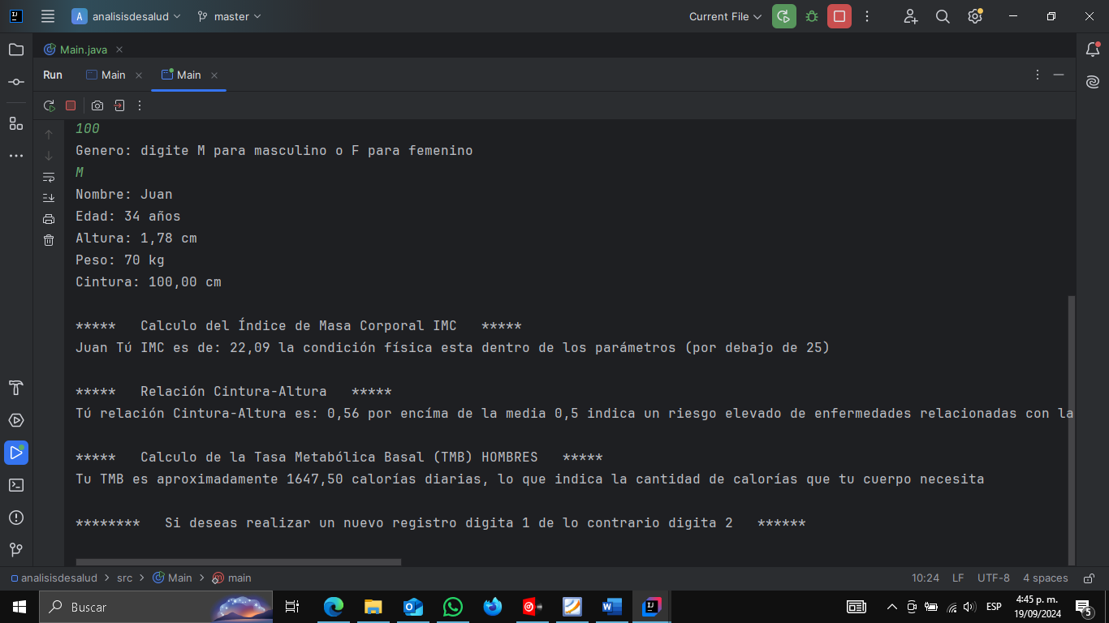The width and height of the screenshot is (1109, 623).
Task: Move up the stack trace with the up arrow
Action: click(x=49, y=135)
